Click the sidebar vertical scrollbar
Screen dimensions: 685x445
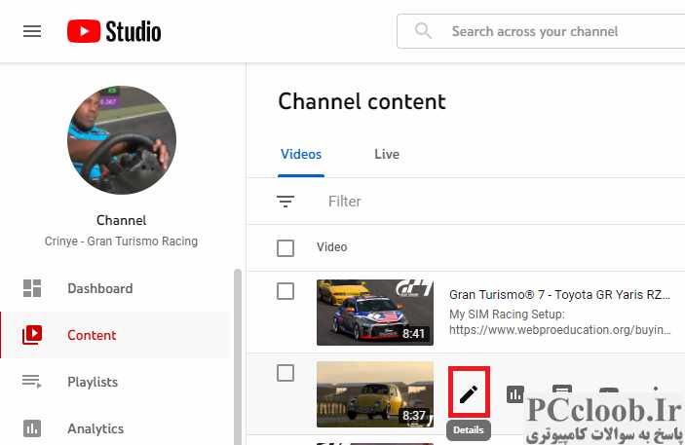coord(238,356)
